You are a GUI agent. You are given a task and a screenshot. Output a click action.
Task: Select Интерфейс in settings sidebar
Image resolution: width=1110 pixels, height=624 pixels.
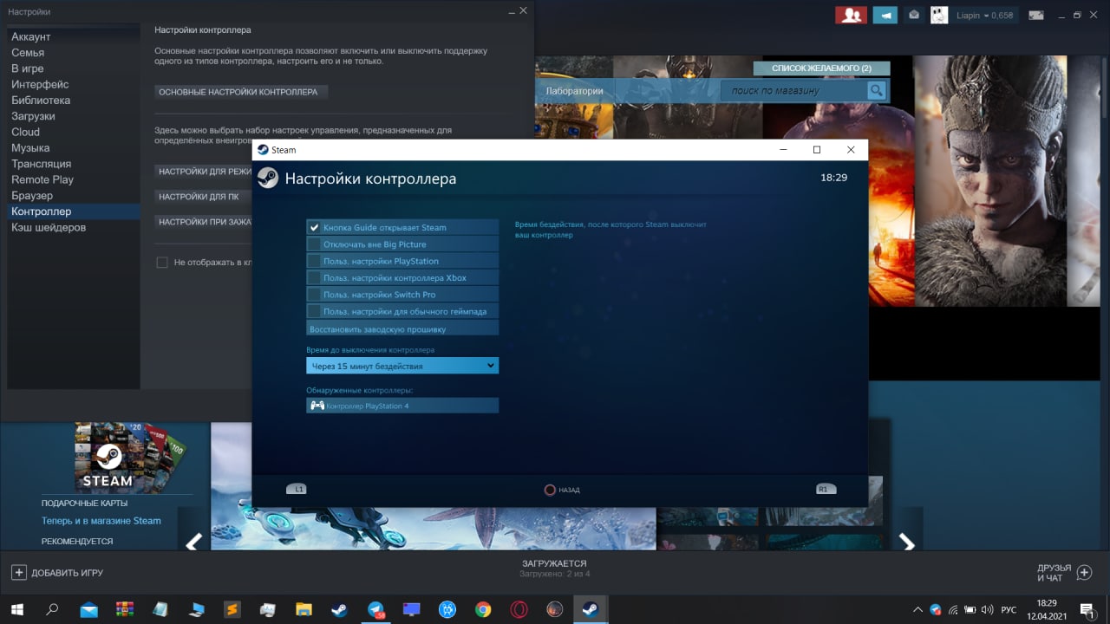click(40, 84)
